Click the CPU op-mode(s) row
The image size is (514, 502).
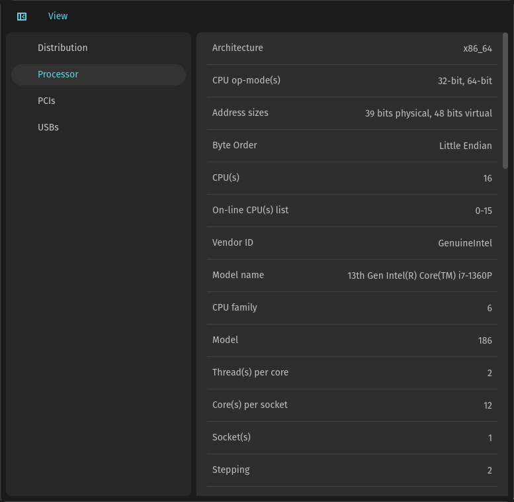point(352,81)
